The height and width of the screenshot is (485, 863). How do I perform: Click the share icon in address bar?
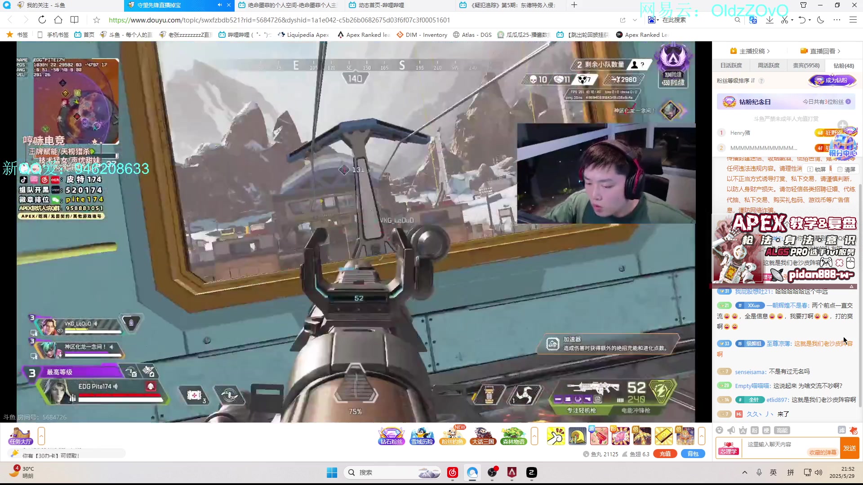coord(623,20)
